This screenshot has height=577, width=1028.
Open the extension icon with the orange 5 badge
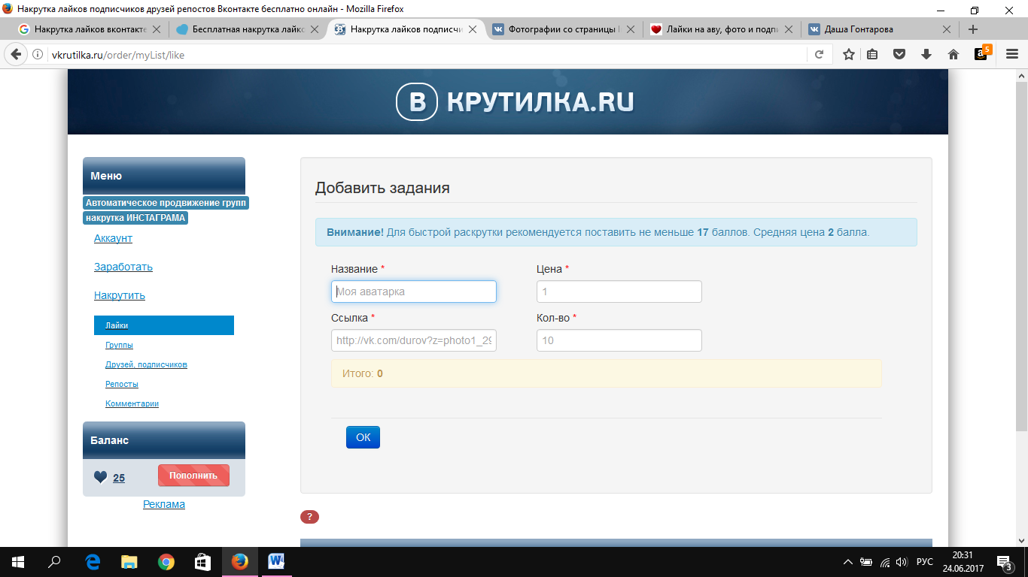[982, 53]
